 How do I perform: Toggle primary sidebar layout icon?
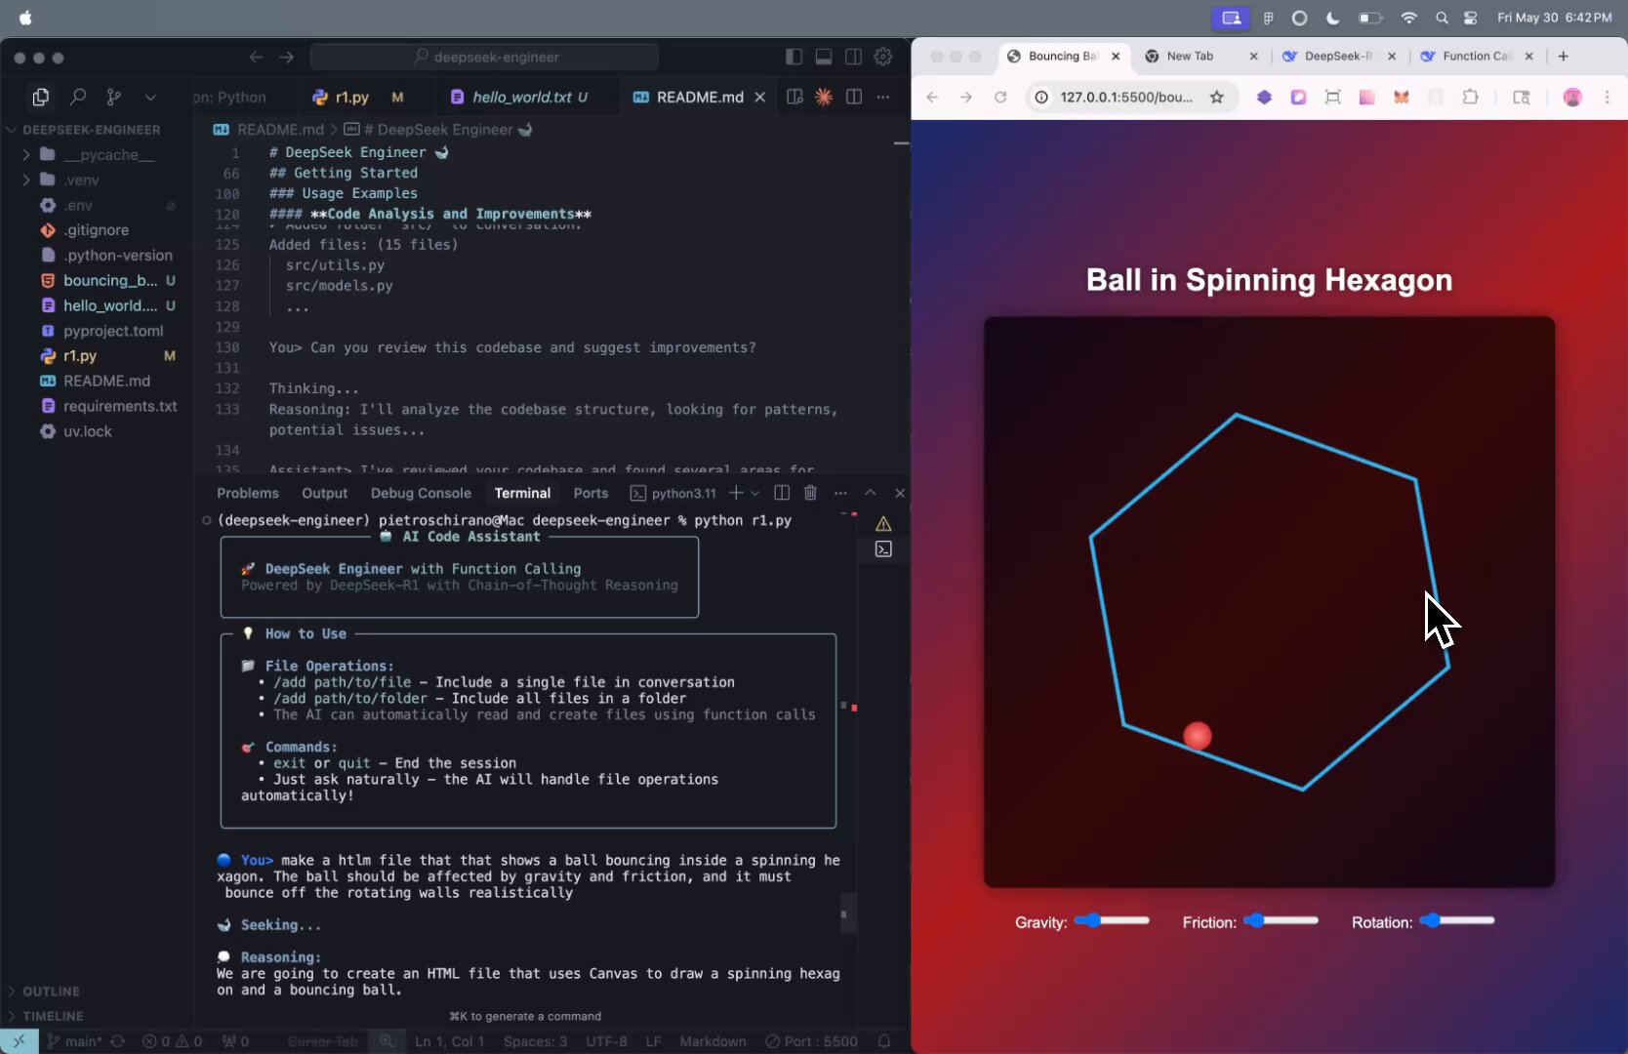click(x=794, y=57)
